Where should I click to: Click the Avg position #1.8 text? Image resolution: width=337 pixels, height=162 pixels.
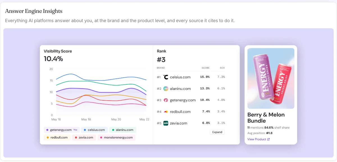click(x=260, y=133)
